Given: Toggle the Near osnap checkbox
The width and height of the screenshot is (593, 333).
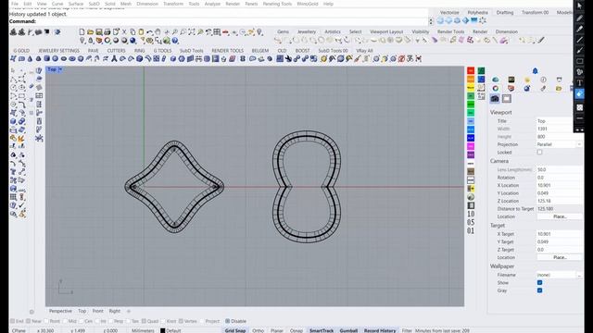Looking at the screenshot, I should pyautogui.click(x=29, y=321).
